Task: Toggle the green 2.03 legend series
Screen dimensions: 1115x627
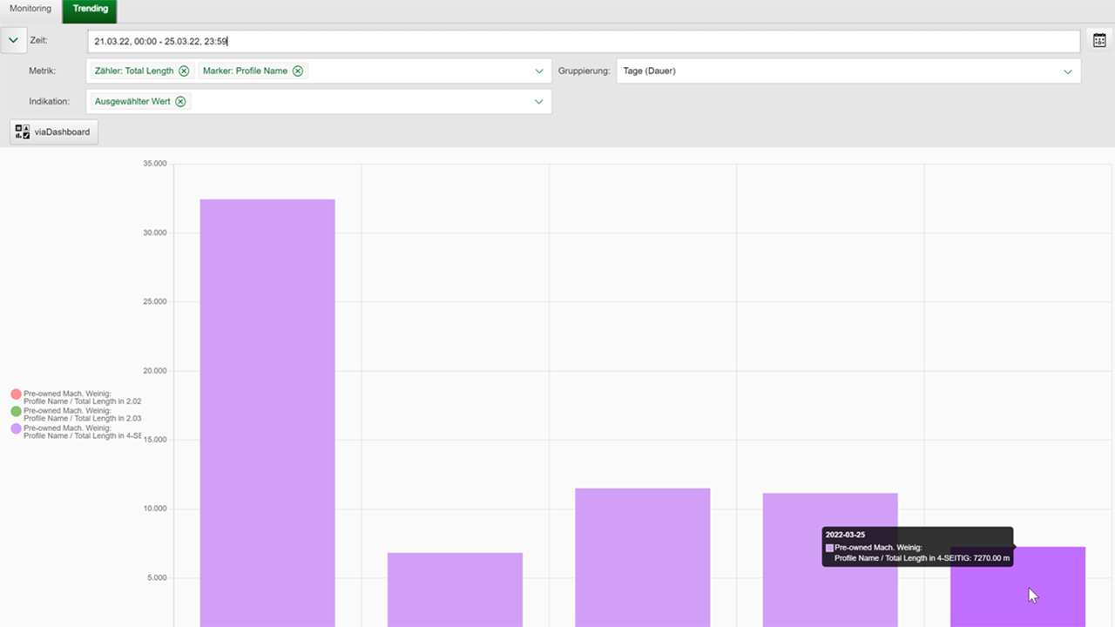Action: click(x=16, y=411)
